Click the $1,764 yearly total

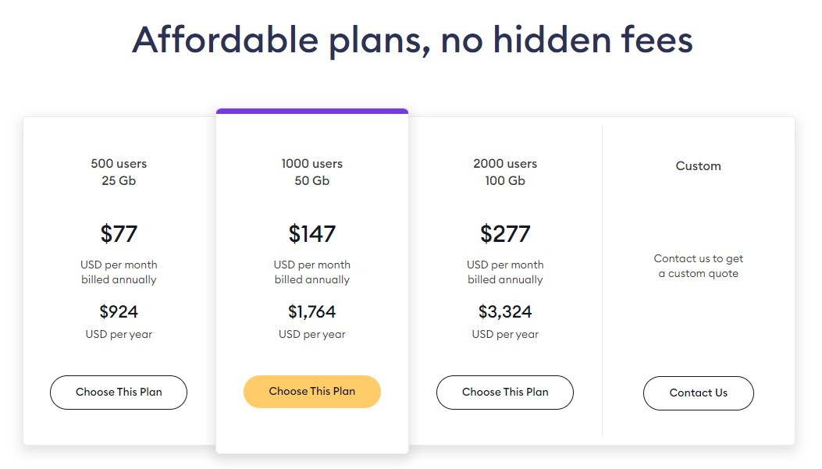(312, 312)
